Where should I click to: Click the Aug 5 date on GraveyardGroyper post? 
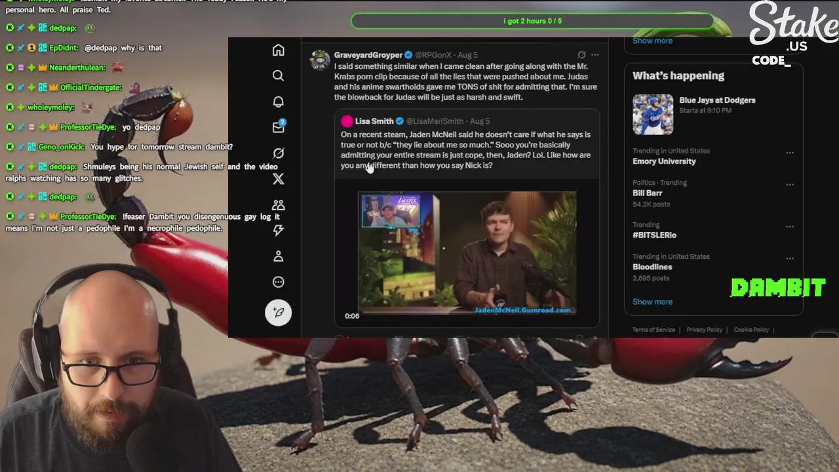467,55
